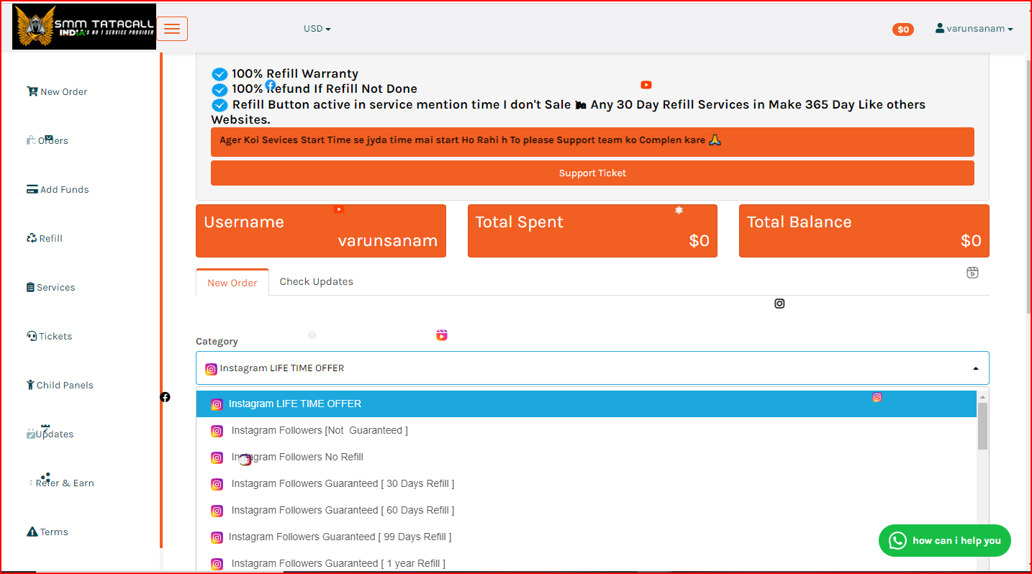Image resolution: width=1032 pixels, height=574 pixels.
Task: Select the New Order tab
Action: tap(232, 283)
